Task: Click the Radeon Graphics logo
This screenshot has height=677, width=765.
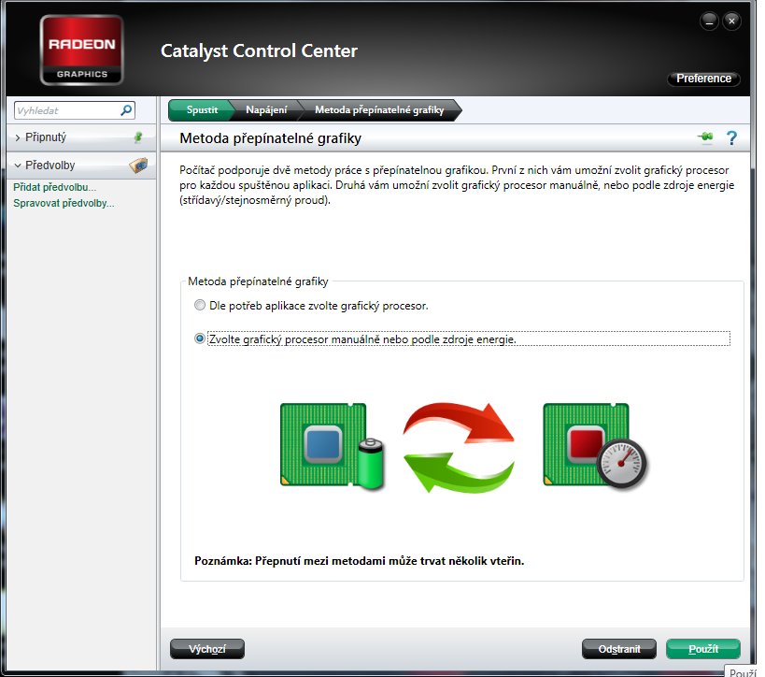Action: (81, 50)
